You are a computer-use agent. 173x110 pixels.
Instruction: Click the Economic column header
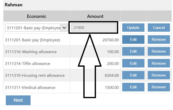37,16
